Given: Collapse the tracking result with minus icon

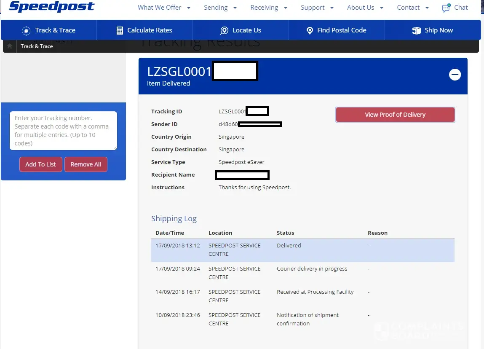Looking at the screenshot, I should click(455, 75).
